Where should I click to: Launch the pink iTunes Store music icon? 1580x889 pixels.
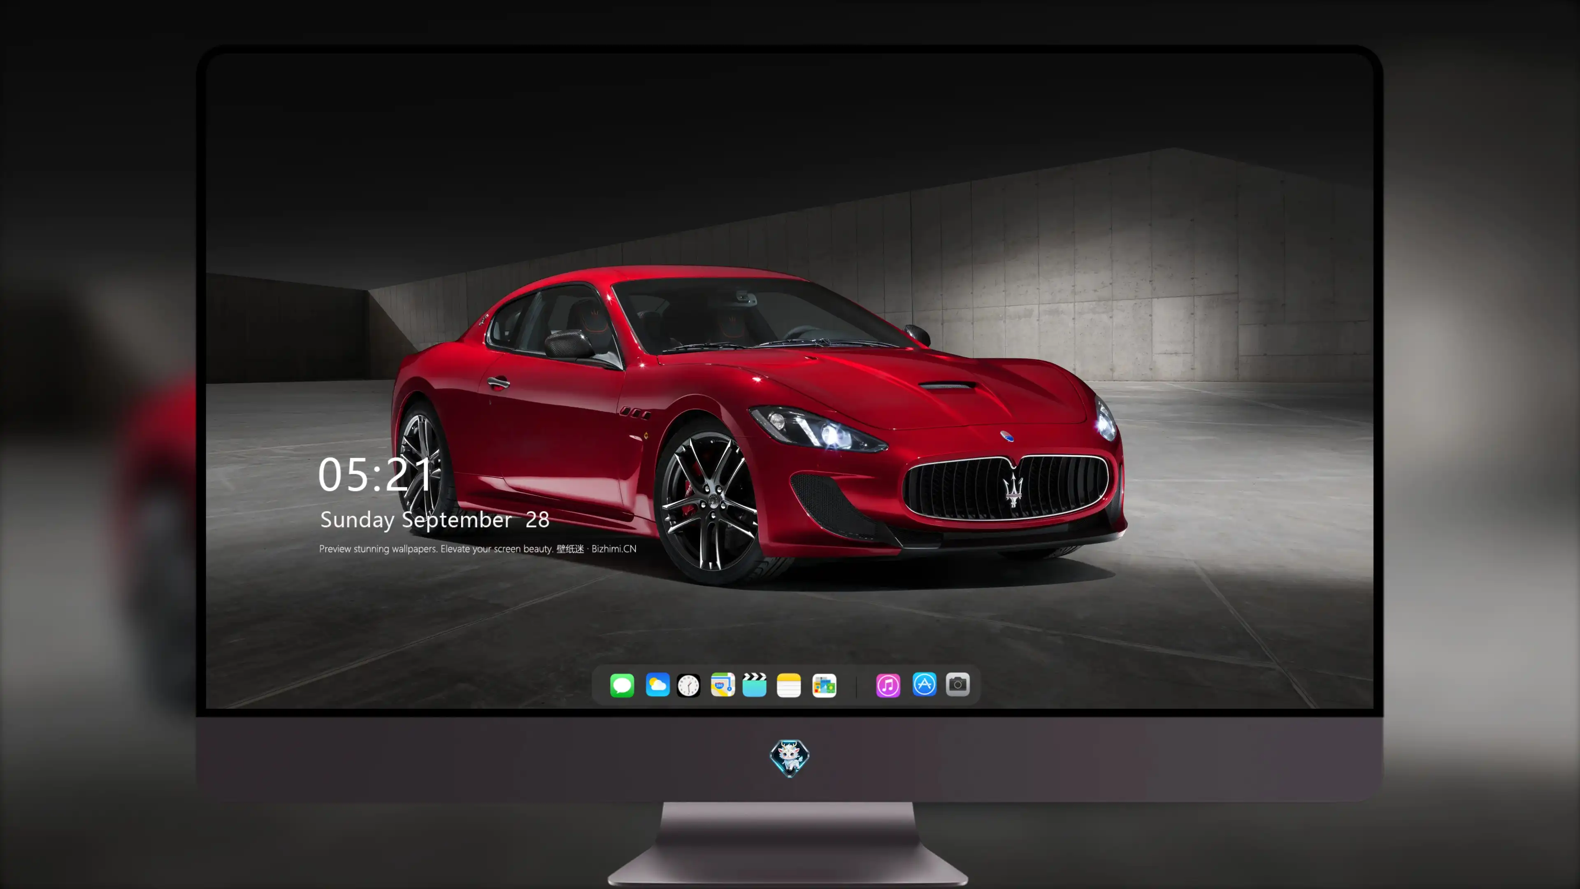[x=888, y=685]
